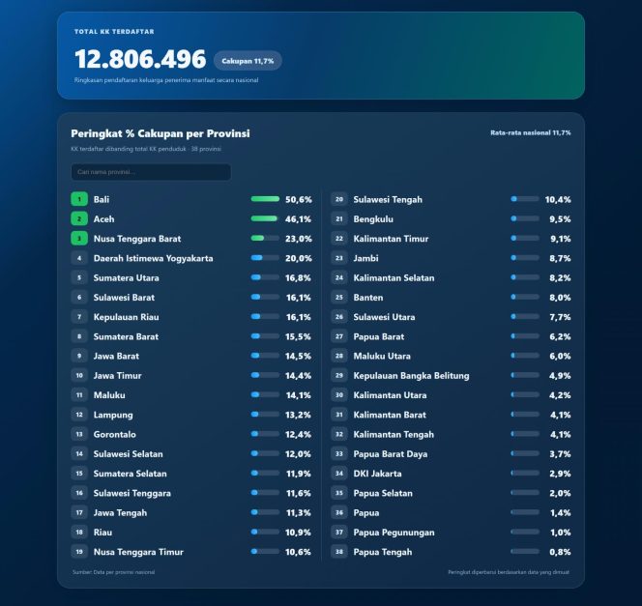Click Papua Tengah's coverage bar
The width and height of the screenshot is (642, 606).
click(525, 552)
